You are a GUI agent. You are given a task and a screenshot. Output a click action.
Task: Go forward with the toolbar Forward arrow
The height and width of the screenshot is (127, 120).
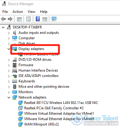[x=10, y=19]
